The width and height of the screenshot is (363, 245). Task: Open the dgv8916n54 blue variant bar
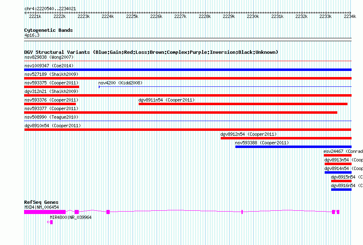coord(341,190)
